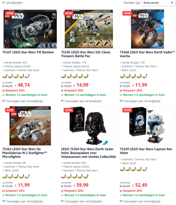Open 75349 Captain Rex Helm product title
The width and height of the screenshot is (176, 205).
146,151
